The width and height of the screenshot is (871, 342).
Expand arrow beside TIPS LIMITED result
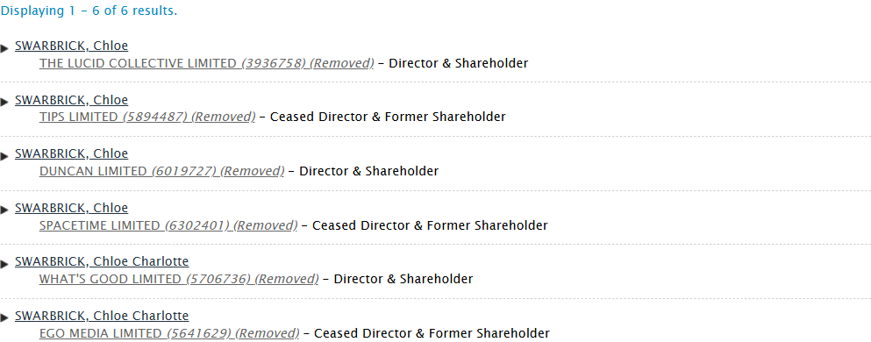(x=4, y=102)
